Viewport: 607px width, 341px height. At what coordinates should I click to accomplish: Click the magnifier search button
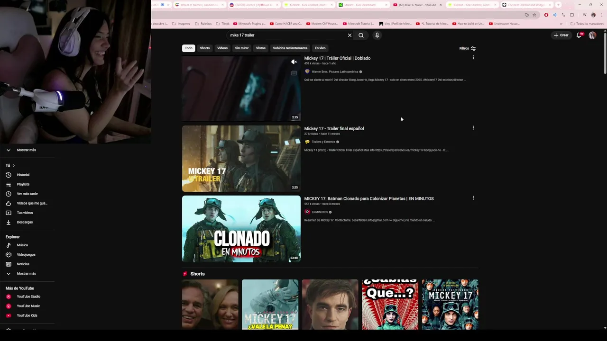[361, 35]
